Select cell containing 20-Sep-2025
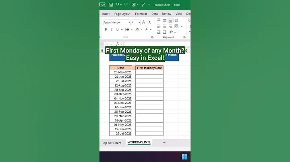290x162 pixels. (x=120, y=90)
